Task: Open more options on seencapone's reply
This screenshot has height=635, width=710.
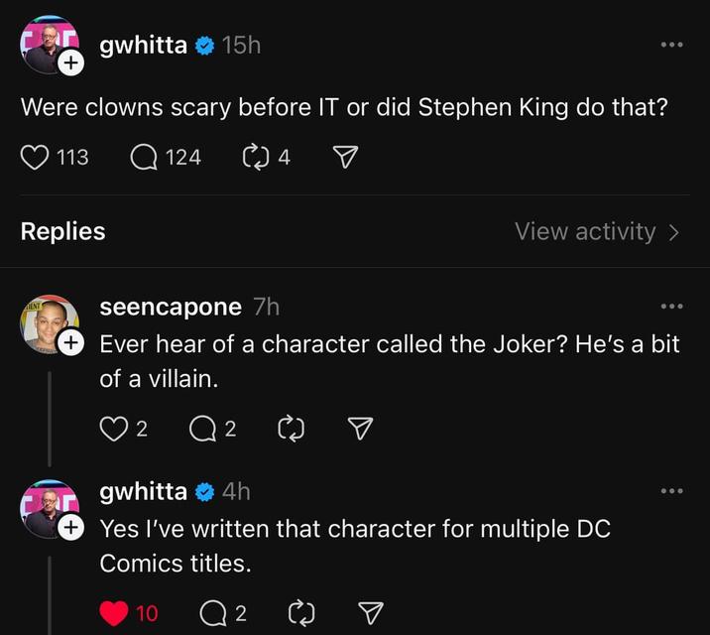Action: pos(672,307)
